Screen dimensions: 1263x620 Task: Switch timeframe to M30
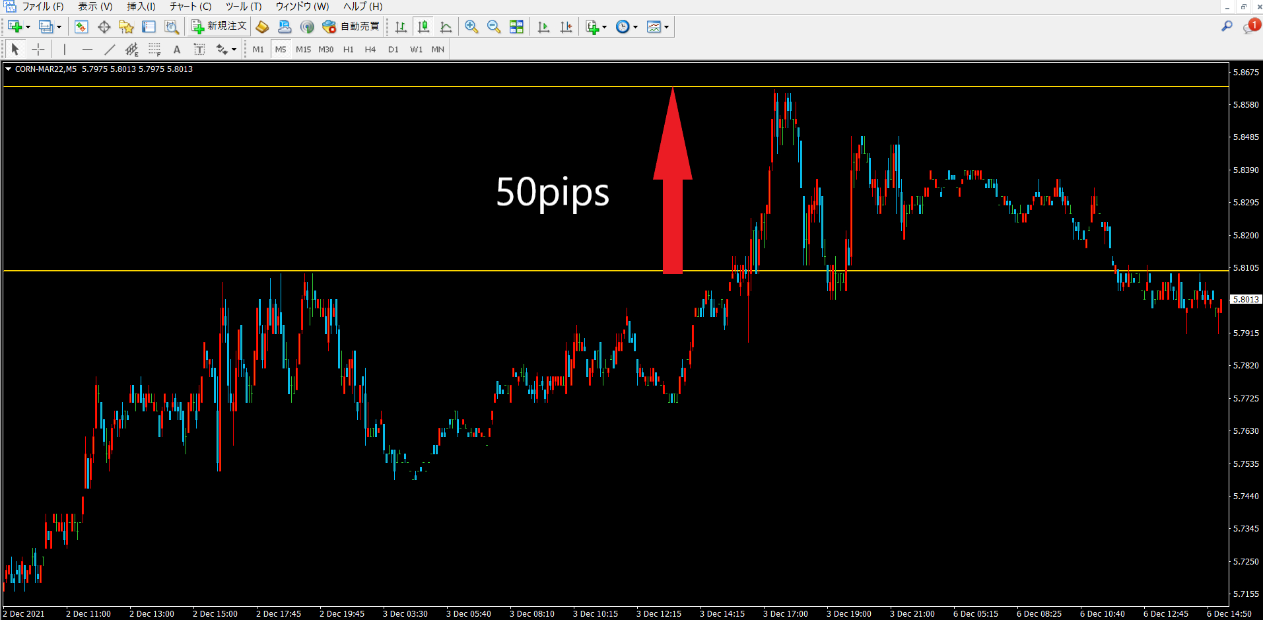click(x=326, y=50)
